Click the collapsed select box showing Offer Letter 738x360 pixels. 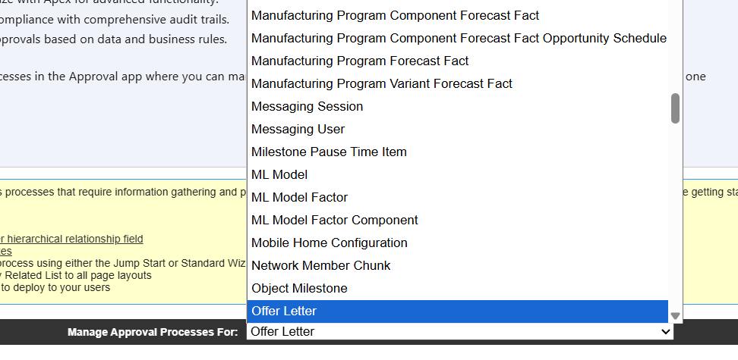click(456, 332)
